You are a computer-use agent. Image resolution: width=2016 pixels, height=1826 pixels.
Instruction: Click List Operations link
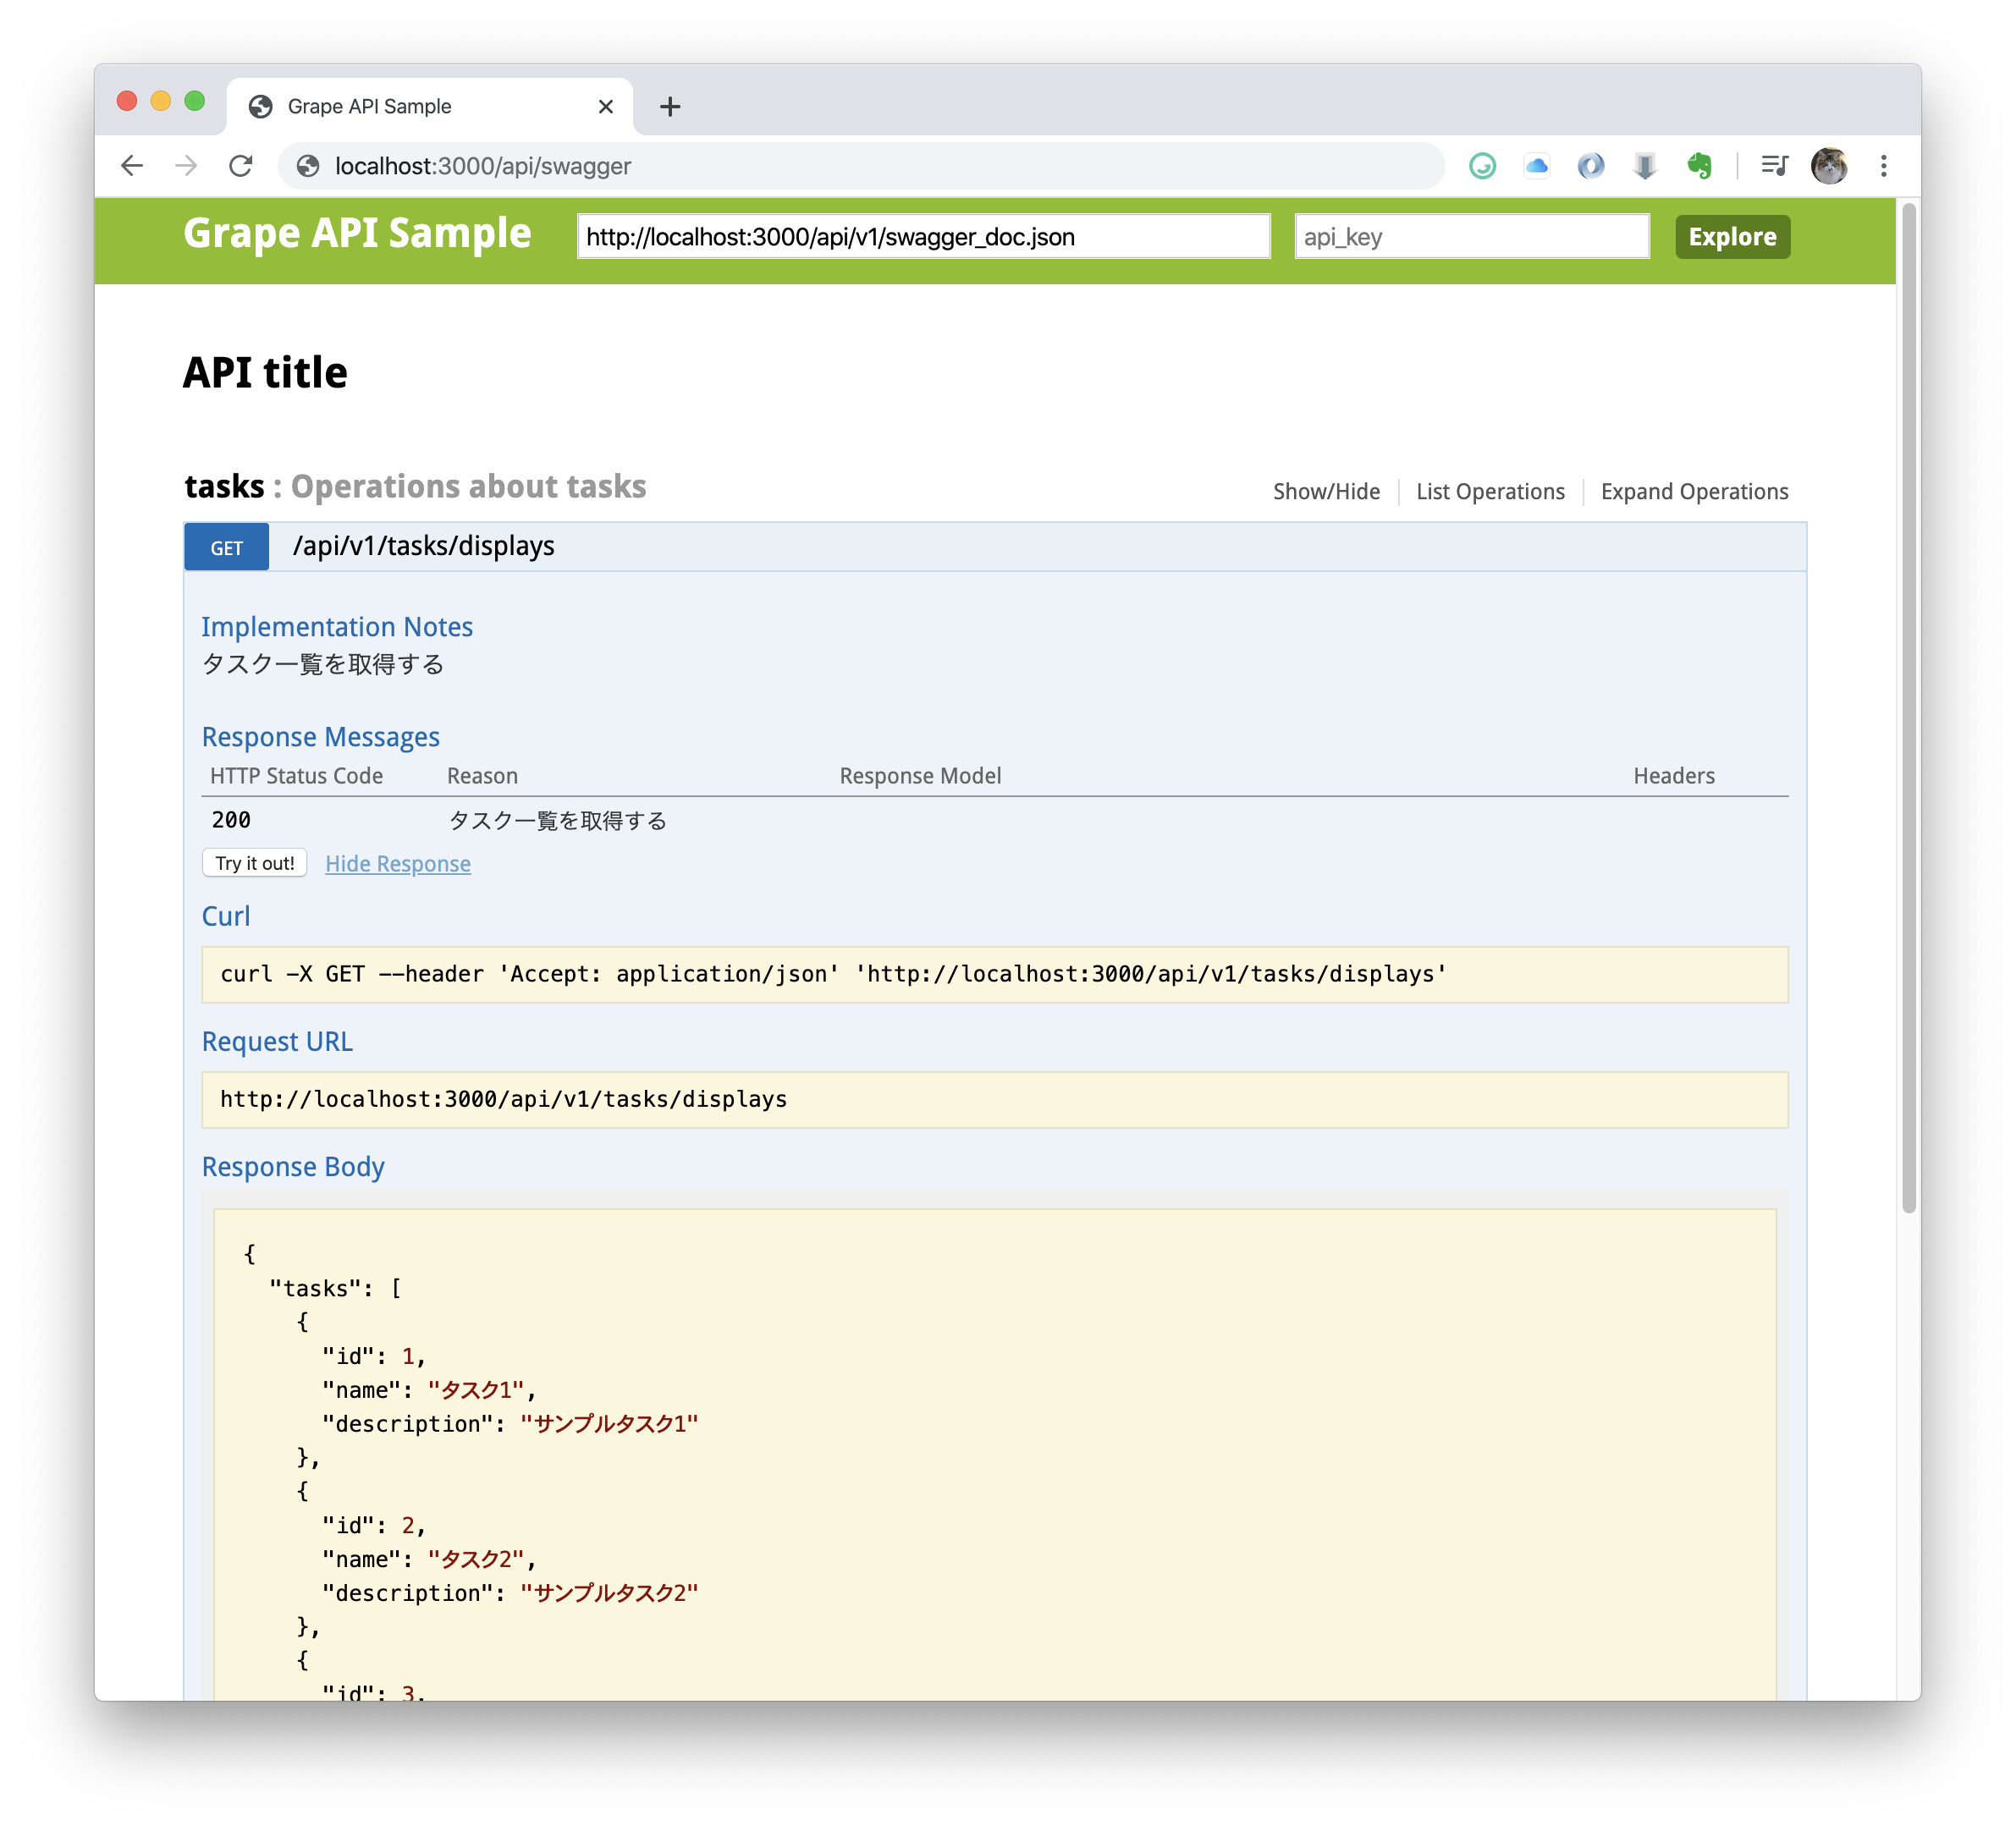click(1490, 492)
